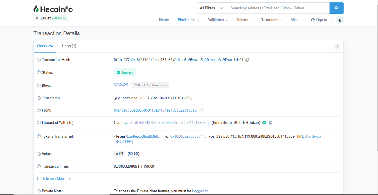The width and height of the screenshot is (378, 195).
Task: Click help icon next to Tokens Transferred
Action: click(x=39, y=136)
